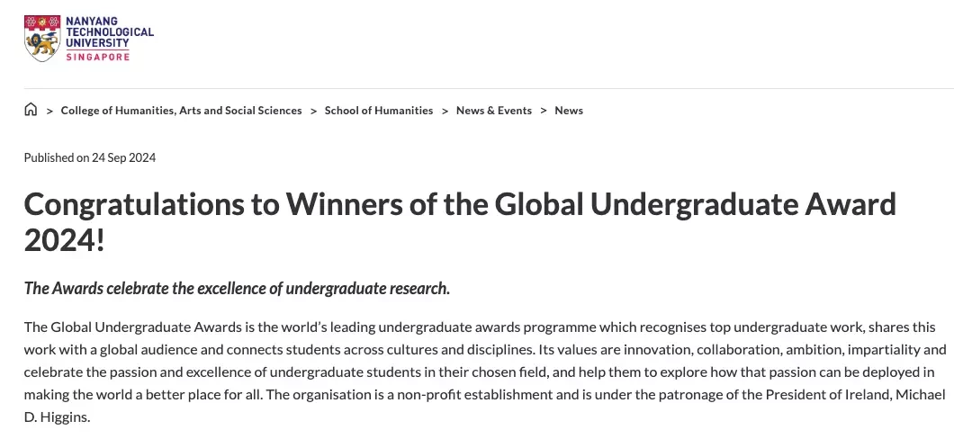Click the chevron before News & Events

[x=445, y=111]
